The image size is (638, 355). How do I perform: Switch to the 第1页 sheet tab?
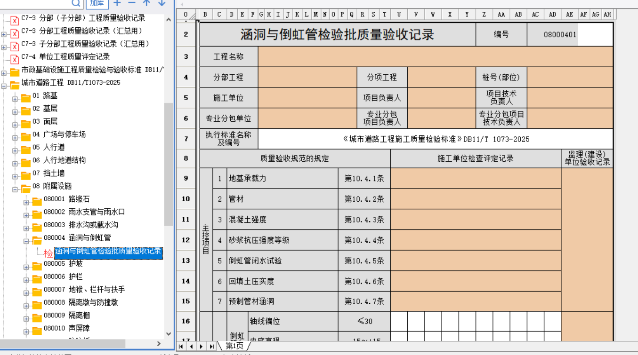point(234,347)
